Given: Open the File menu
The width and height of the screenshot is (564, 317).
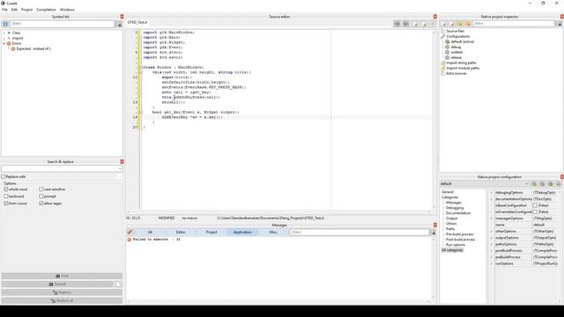Looking at the screenshot, I should (4, 10).
